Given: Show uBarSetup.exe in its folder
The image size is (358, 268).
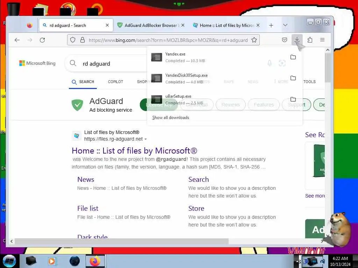Looking at the screenshot, I should pyautogui.click(x=293, y=99).
